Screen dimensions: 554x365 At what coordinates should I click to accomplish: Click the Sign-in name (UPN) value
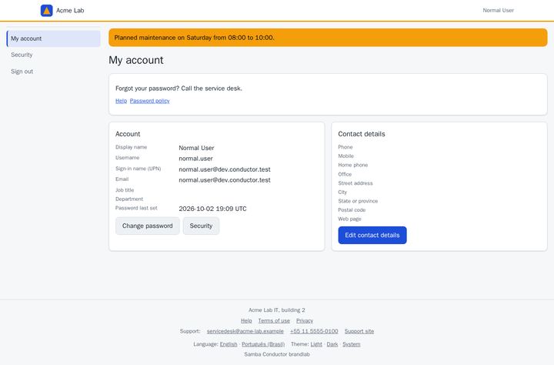[225, 169]
